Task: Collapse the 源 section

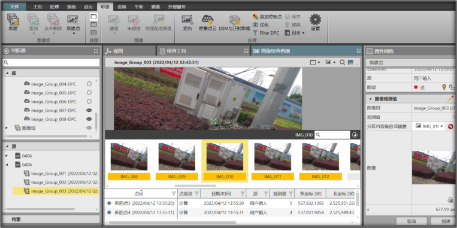Action: [7, 146]
